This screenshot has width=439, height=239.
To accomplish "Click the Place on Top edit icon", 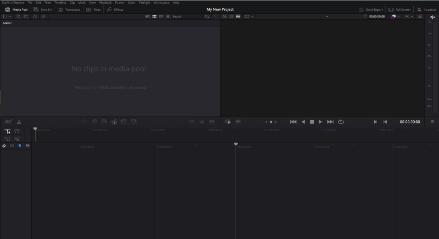I will coord(124,122).
